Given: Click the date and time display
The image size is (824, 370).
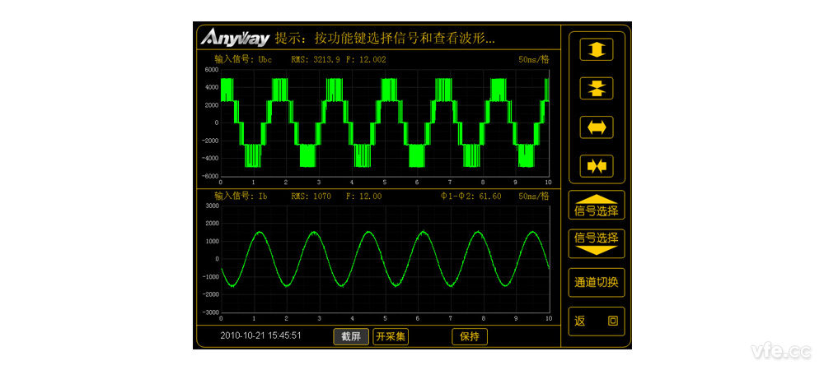Looking at the screenshot, I should pos(260,336).
